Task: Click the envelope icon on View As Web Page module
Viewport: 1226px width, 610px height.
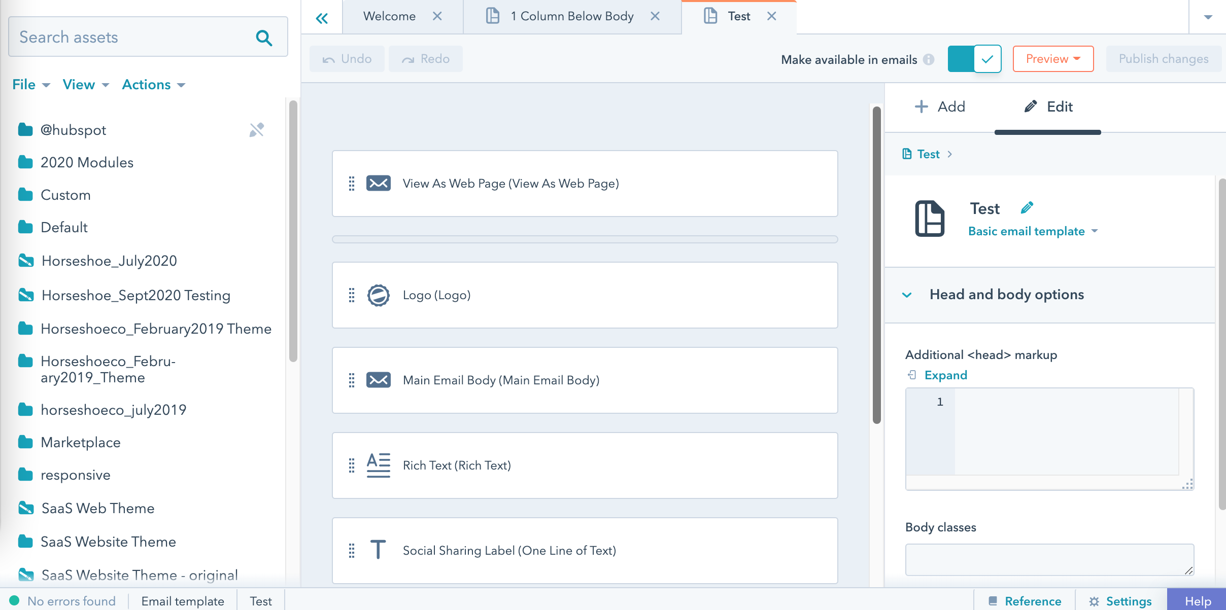Action: click(x=379, y=183)
